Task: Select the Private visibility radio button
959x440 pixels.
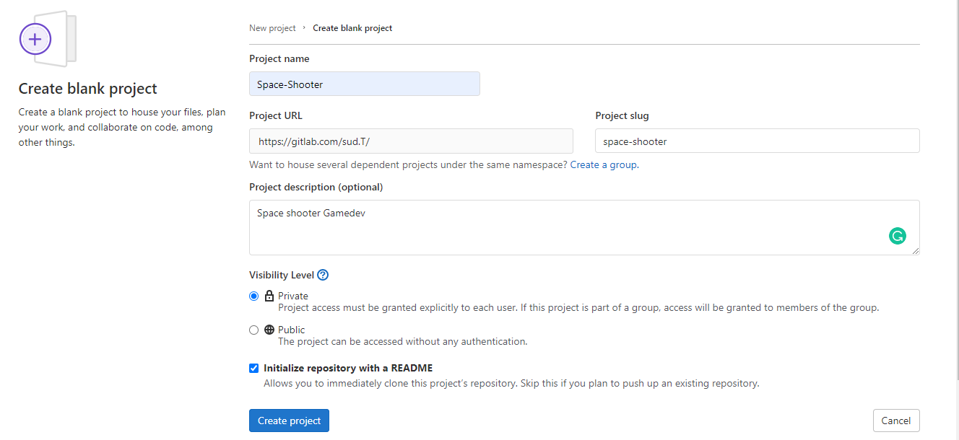Action: [x=253, y=296]
